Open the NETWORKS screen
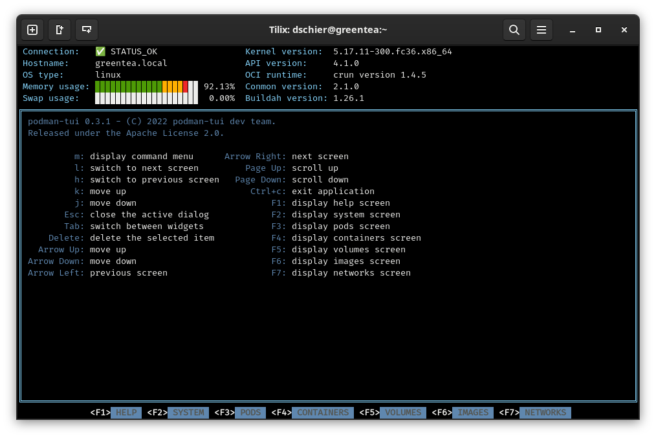 [545, 412]
